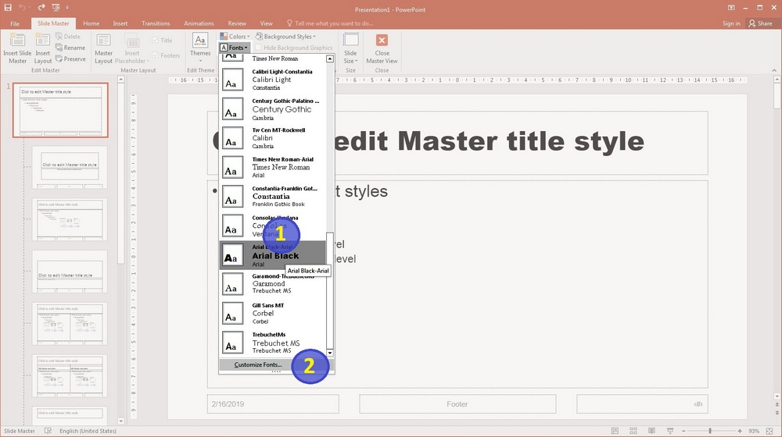
Task: Undo using the quick access arrow
Action: pos(23,8)
